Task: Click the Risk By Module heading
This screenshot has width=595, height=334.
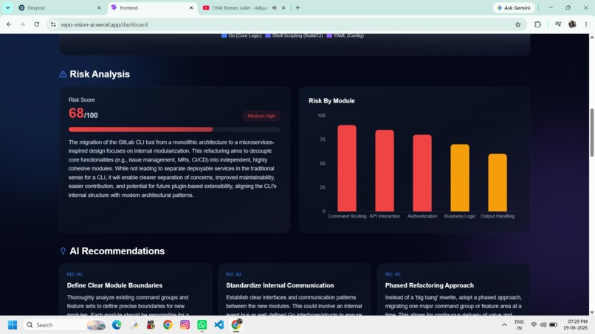Action: (331, 101)
